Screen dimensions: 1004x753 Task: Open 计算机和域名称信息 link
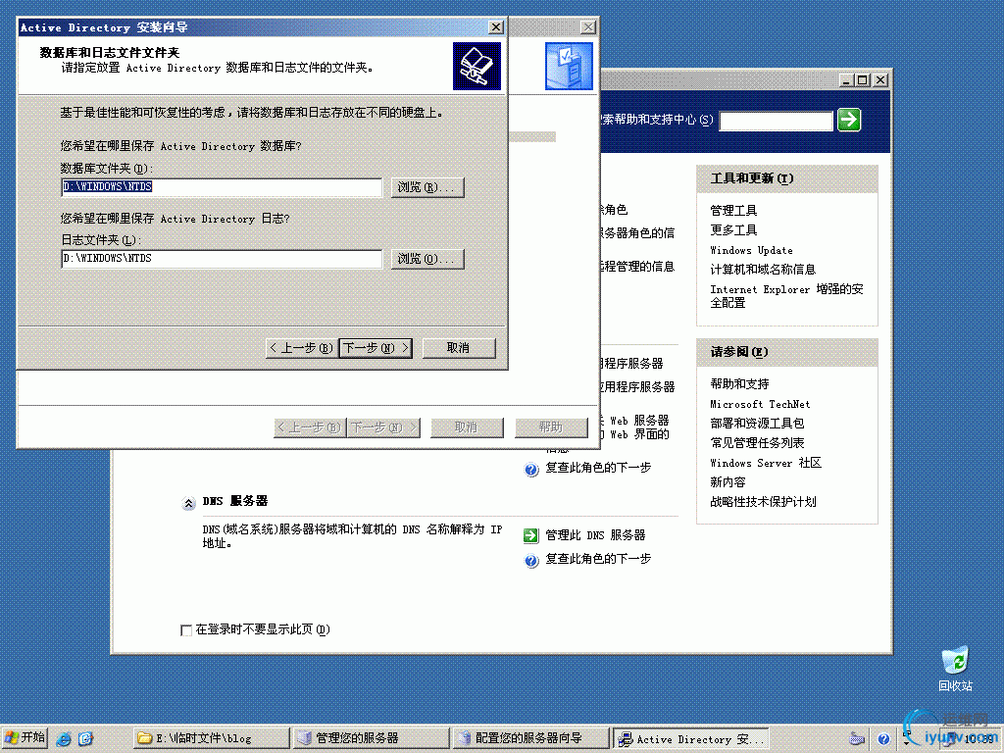763,270
